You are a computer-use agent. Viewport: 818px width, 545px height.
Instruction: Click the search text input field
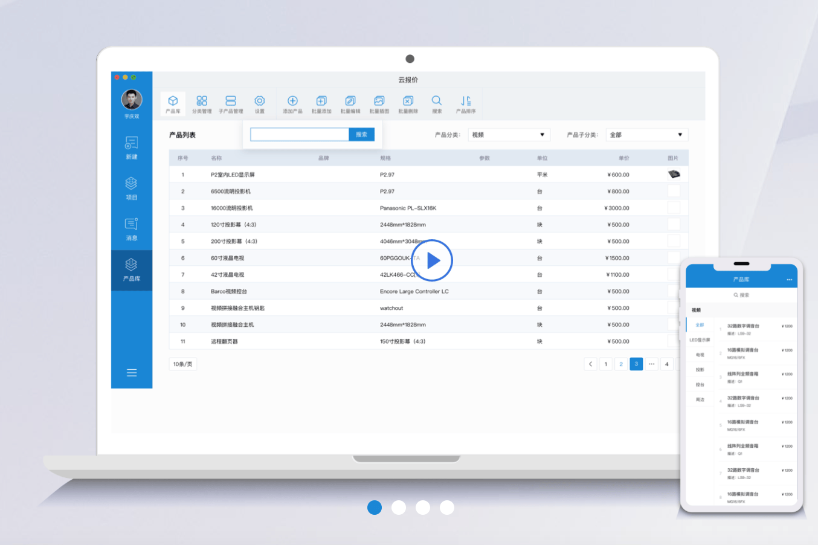300,134
